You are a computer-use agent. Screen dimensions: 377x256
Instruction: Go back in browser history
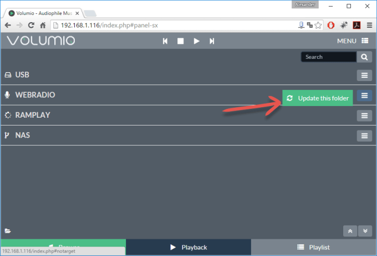[x=8, y=25]
